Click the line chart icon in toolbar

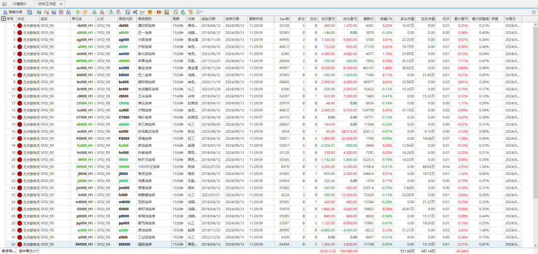[142, 11]
